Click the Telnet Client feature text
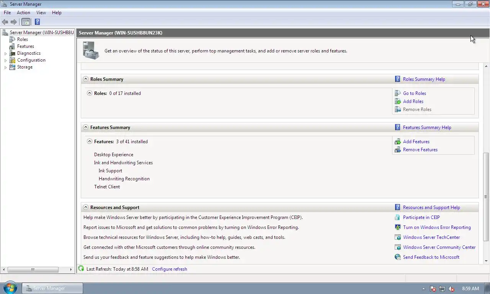 107,187
